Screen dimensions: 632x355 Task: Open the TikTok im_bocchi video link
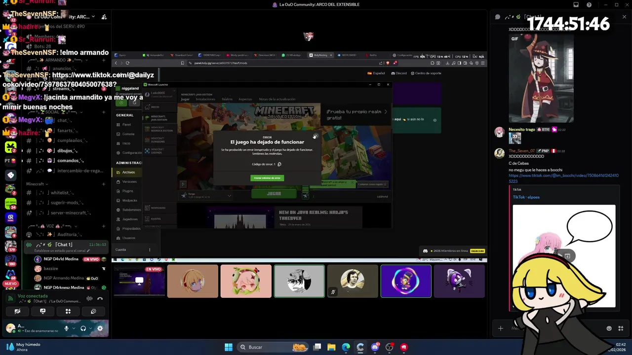point(563,178)
